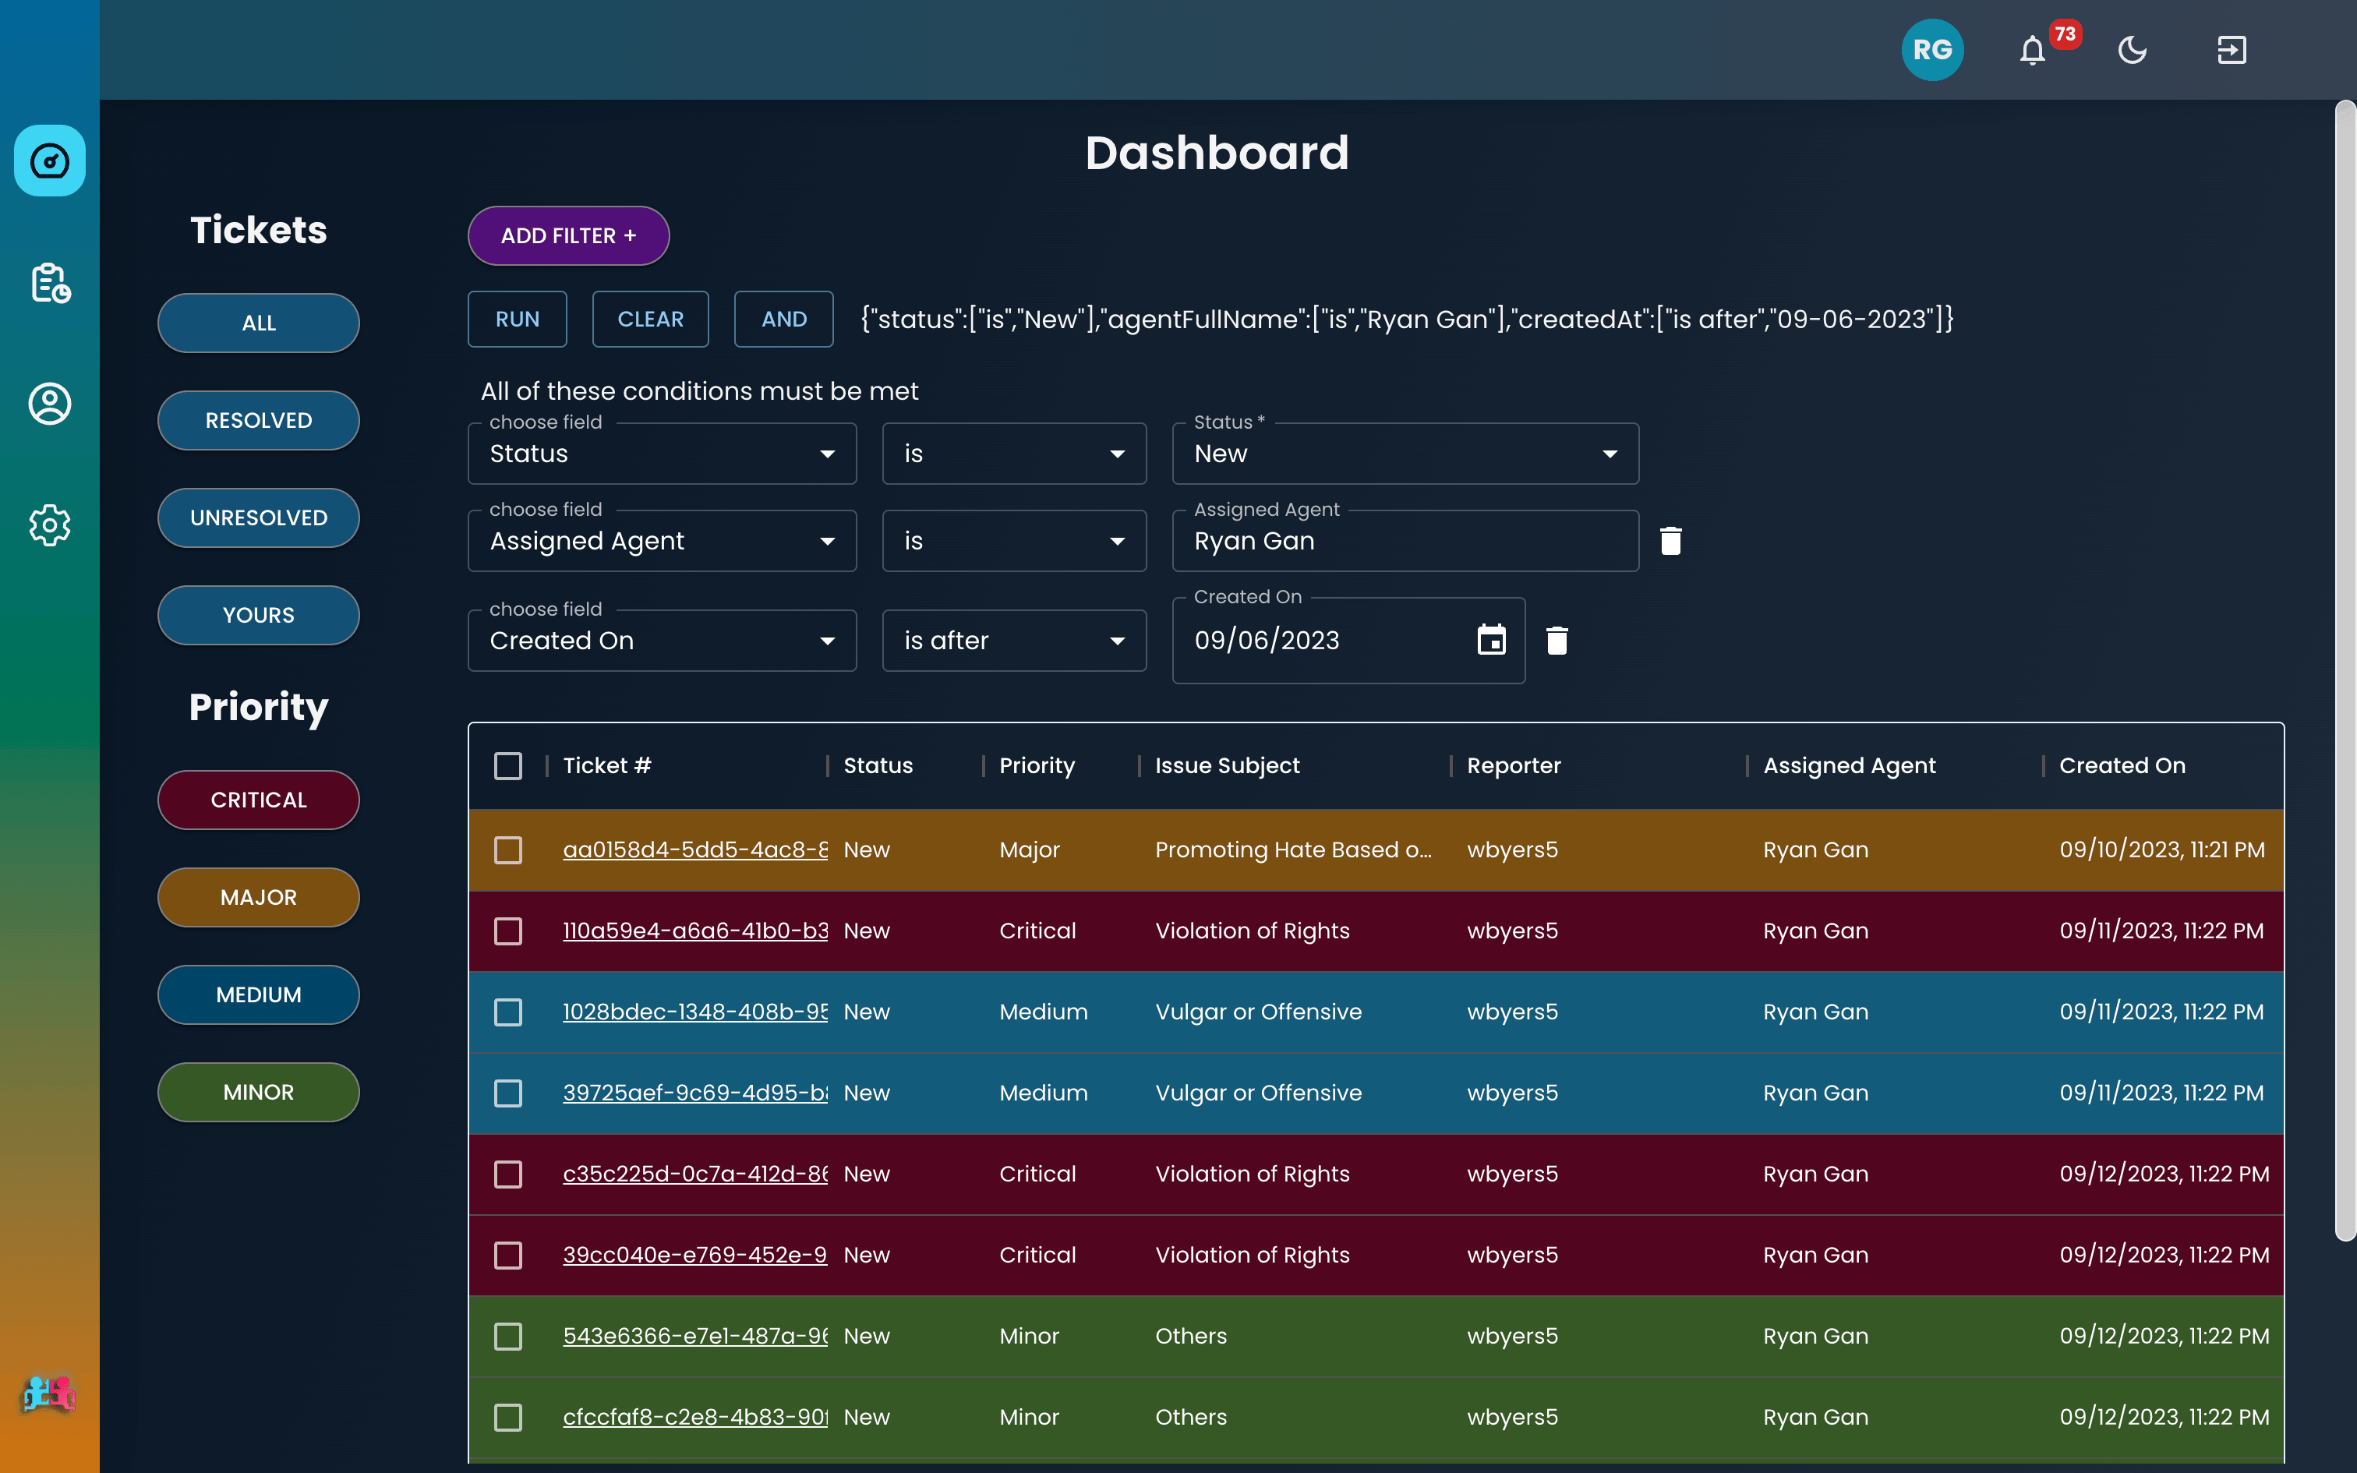Delete the Created On filter row
Screen dimensions: 2357x1473
pyautogui.click(x=1557, y=640)
